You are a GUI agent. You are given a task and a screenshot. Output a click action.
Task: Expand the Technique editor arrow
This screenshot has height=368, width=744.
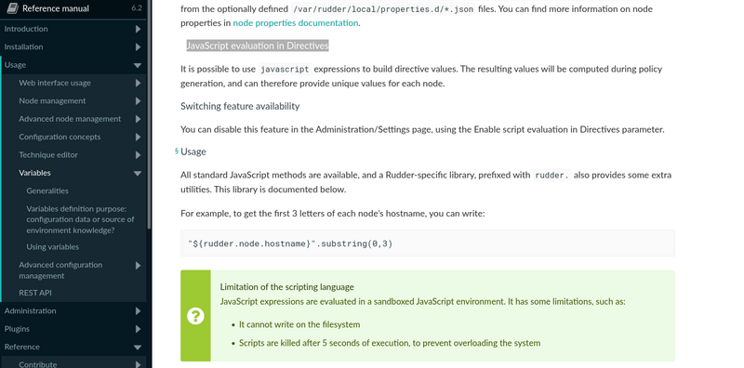[138, 155]
